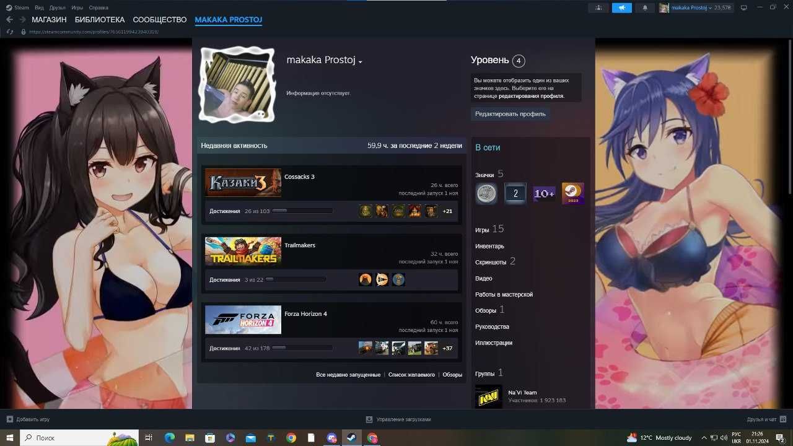Image resolution: width=793 pixels, height=446 pixels.
Task: Open the Справка menu
Action: tap(99, 7)
